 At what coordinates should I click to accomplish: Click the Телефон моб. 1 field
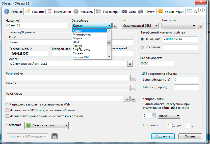point(29,54)
